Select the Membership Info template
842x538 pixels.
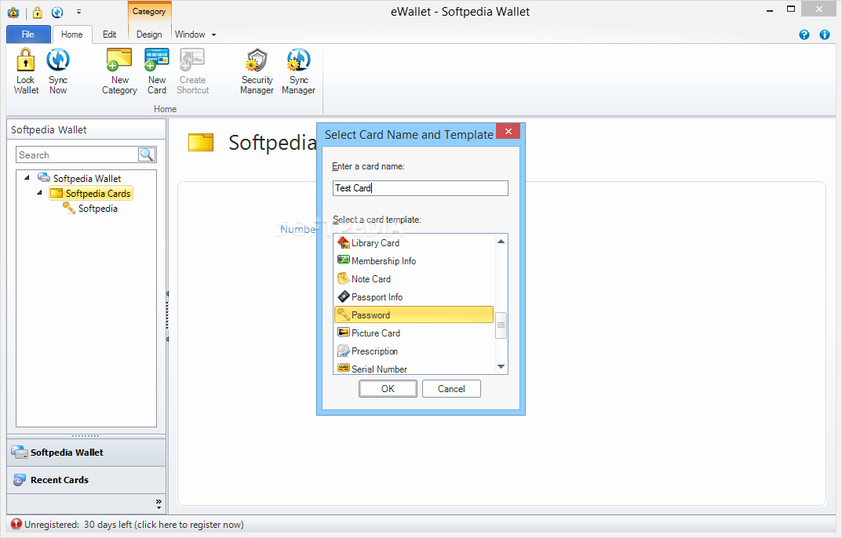(414, 261)
